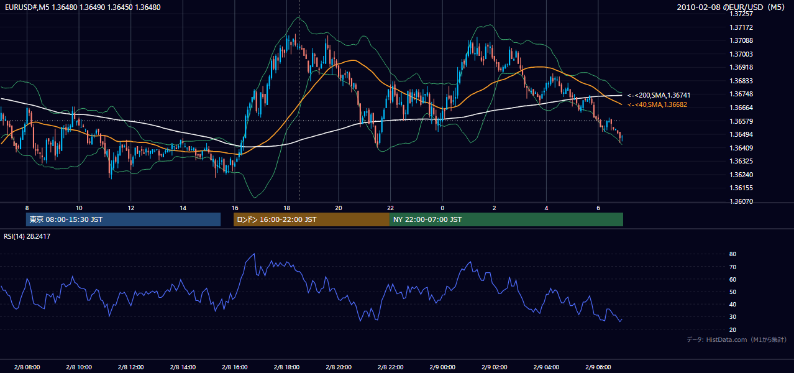Click price axis value 1.36748

point(742,94)
